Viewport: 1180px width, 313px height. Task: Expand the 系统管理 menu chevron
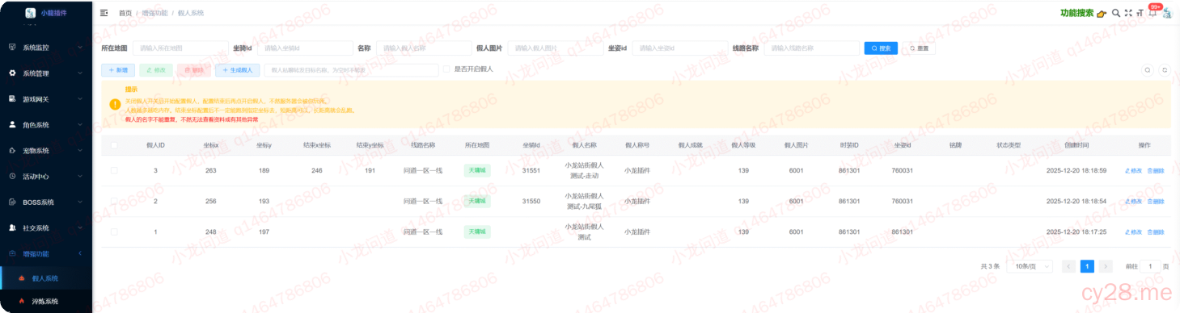point(80,73)
